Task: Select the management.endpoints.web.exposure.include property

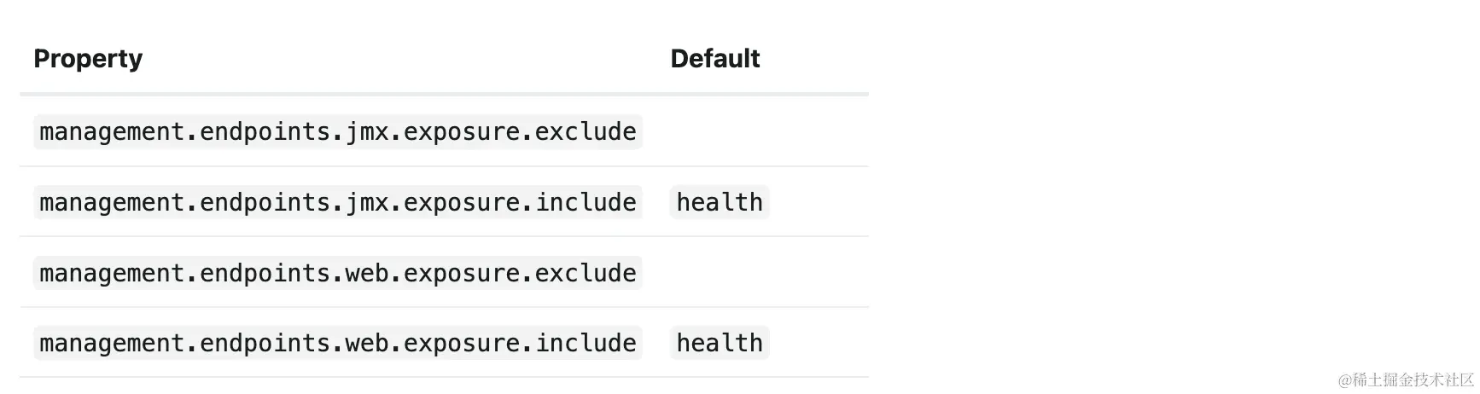Action: pyautogui.click(x=337, y=344)
